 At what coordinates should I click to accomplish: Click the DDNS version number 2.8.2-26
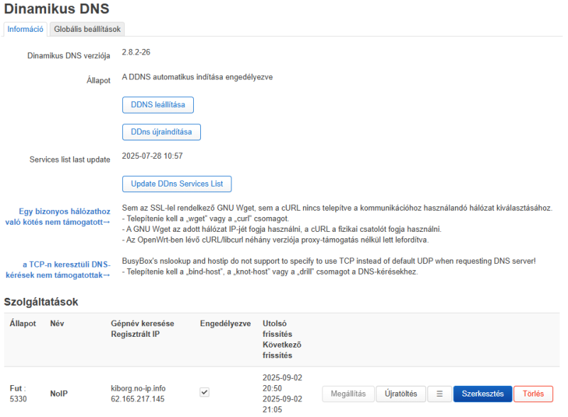pos(136,52)
